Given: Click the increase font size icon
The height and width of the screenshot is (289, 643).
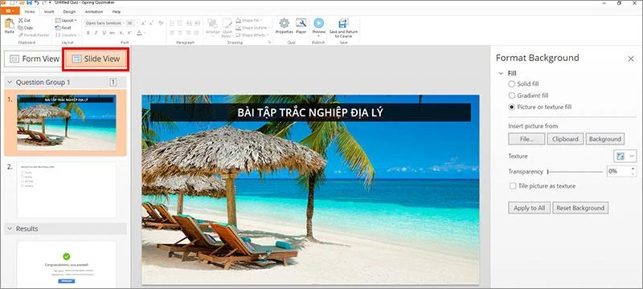Looking at the screenshot, I should click(x=145, y=23).
